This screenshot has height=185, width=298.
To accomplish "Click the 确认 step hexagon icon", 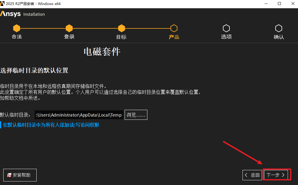I will point(279,28).
